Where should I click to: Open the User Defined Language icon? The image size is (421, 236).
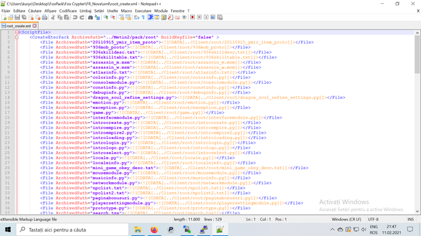pos(157,18)
